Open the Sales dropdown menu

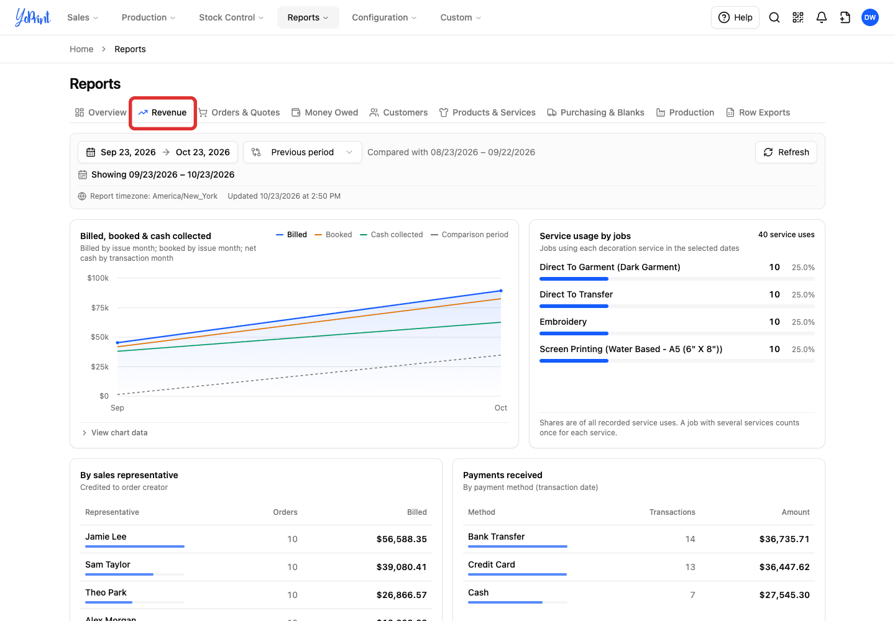pyautogui.click(x=83, y=17)
